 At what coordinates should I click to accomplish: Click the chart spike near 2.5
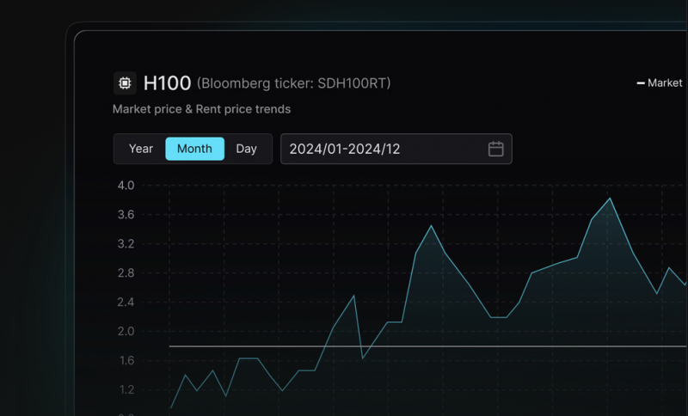(x=354, y=296)
